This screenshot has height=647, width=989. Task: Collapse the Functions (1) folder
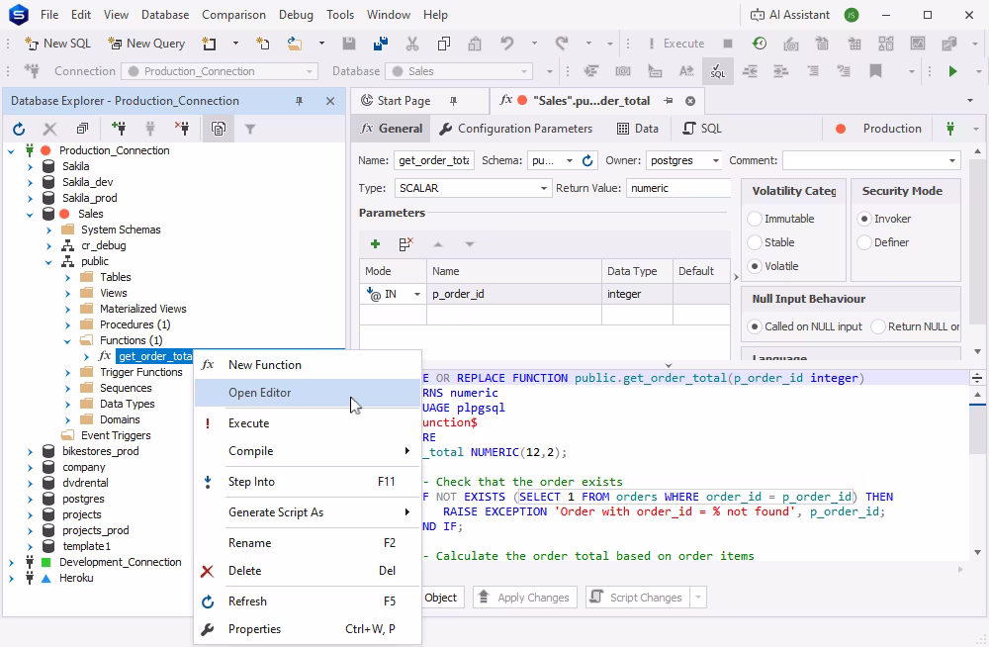tap(67, 341)
